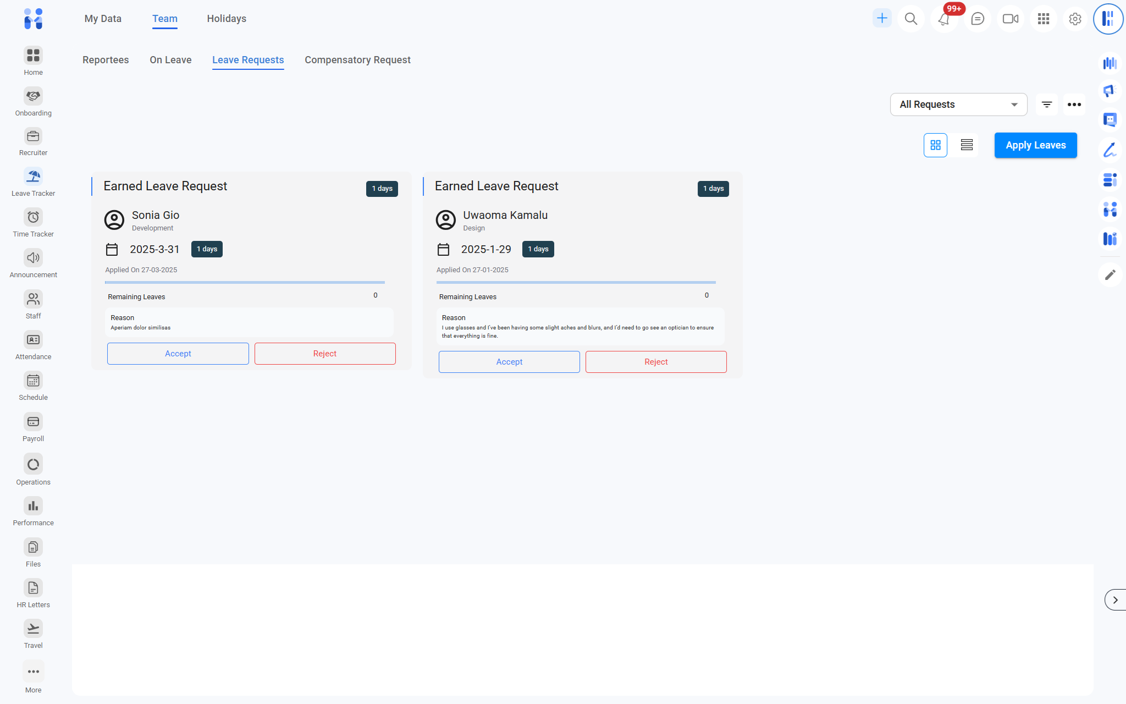Click Sonia Gio's remaining leaves progress bar

pos(245,282)
